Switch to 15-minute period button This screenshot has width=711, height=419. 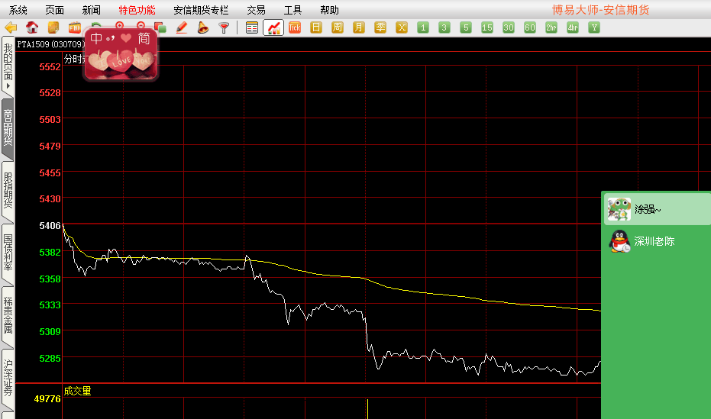pos(487,27)
